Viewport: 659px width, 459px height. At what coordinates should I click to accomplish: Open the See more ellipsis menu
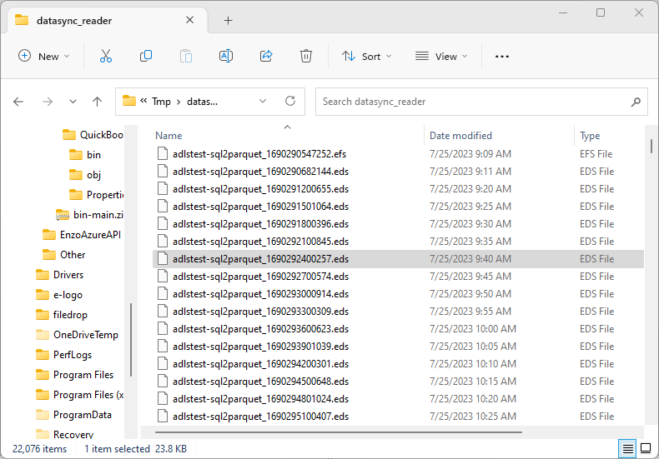point(501,56)
